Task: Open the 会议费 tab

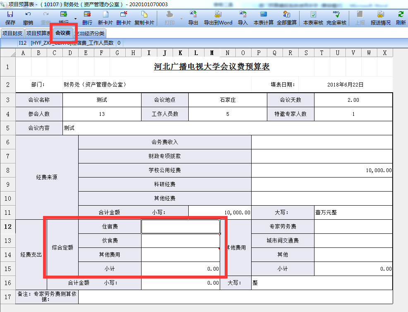Action: coord(63,33)
